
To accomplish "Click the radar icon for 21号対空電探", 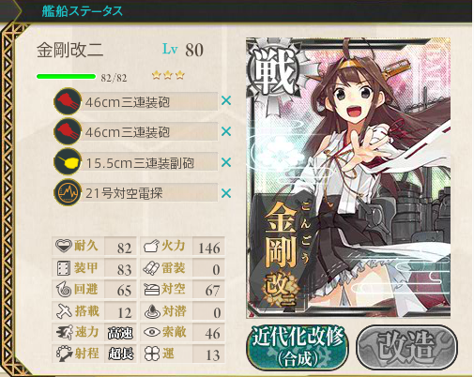I will (68, 192).
